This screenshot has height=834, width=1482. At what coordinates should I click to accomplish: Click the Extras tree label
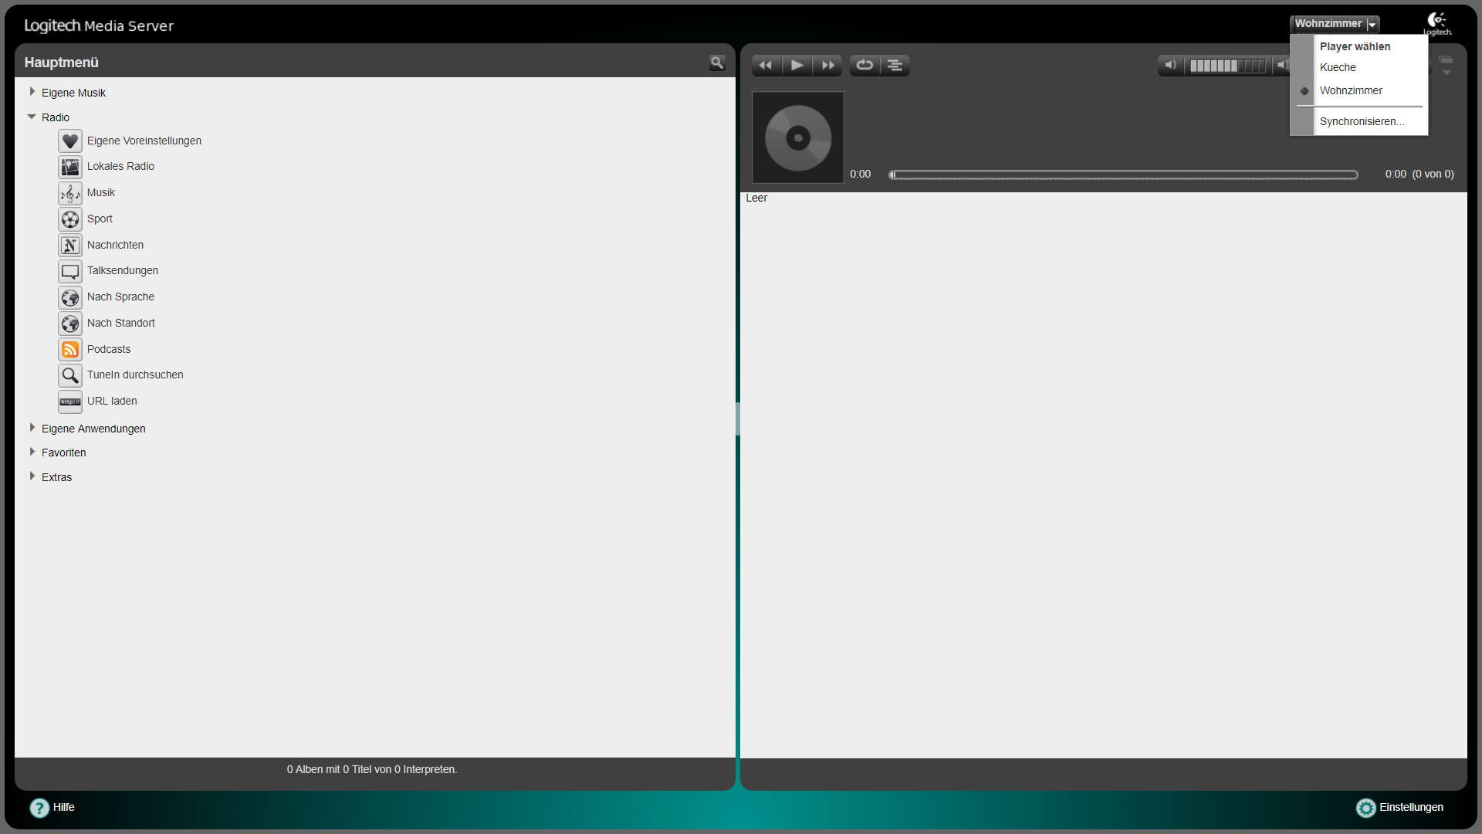click(x=56, y=477)
